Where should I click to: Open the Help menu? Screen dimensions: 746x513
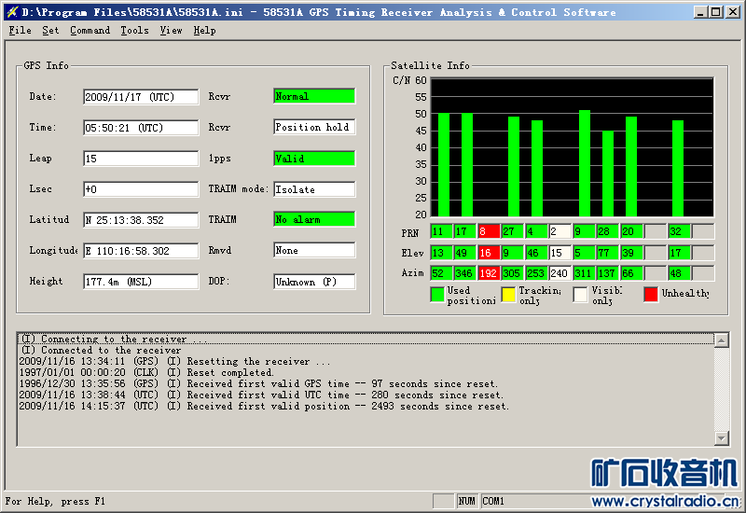[204, 31]
